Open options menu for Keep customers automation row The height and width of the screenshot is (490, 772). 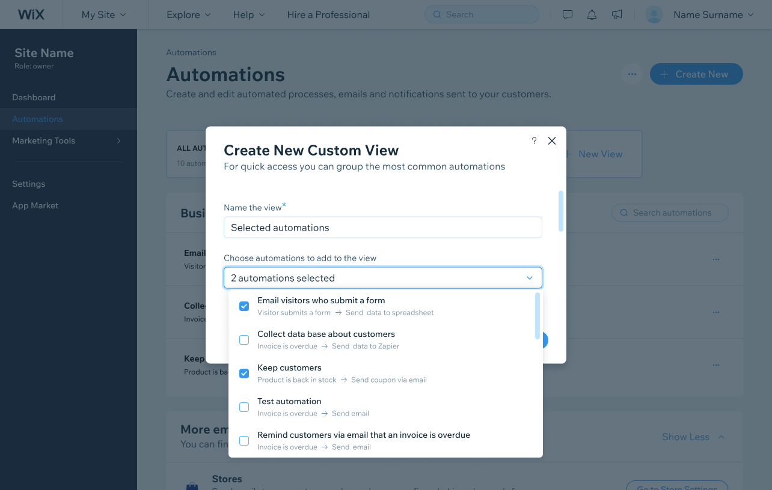716,365
